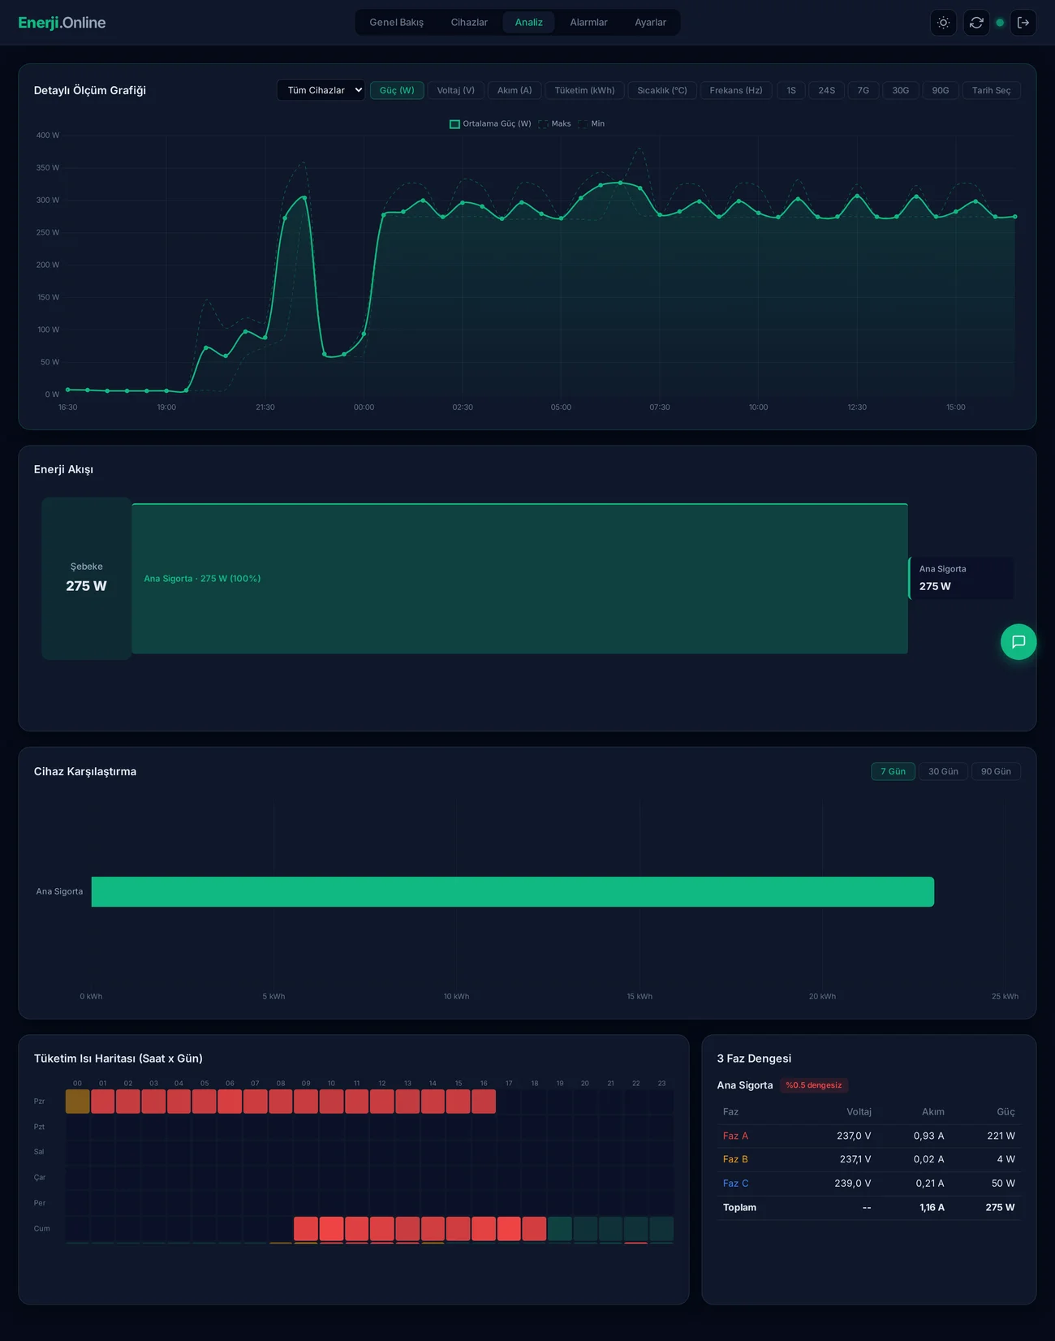Viewport: 1055px width, 1341px height.
Task: Switch to the Alarmlar tab
Action: [588, 23]
